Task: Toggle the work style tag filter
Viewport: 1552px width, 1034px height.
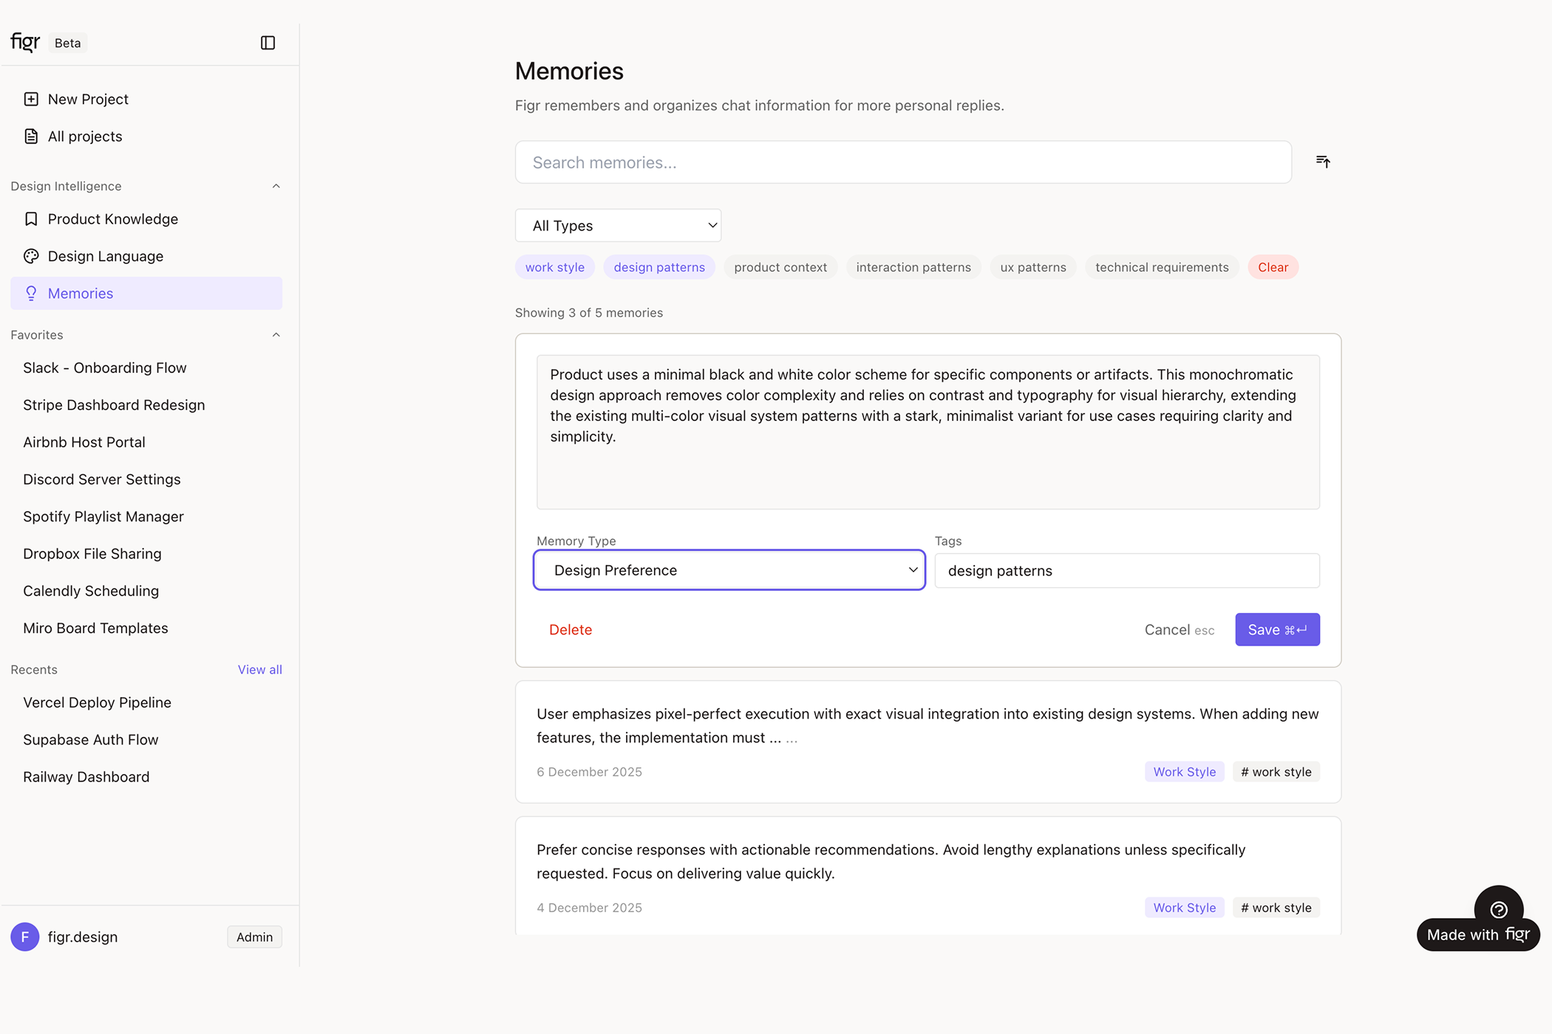Action: point(554,267)
